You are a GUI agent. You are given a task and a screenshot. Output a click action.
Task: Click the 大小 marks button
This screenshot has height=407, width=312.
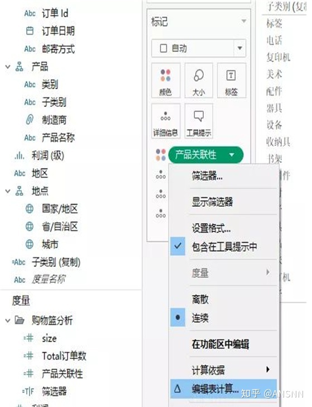199,81
